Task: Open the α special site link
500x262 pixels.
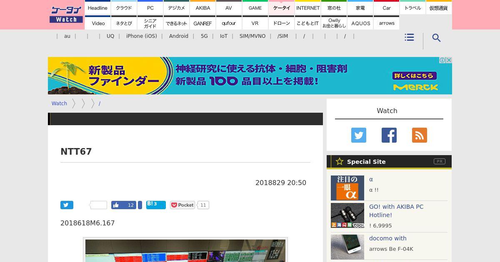Action: click(x=371, y=179)
